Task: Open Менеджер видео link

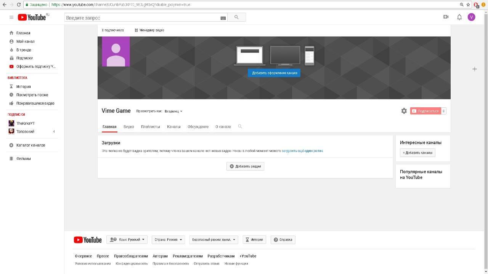Action: (x=149, y=30)
